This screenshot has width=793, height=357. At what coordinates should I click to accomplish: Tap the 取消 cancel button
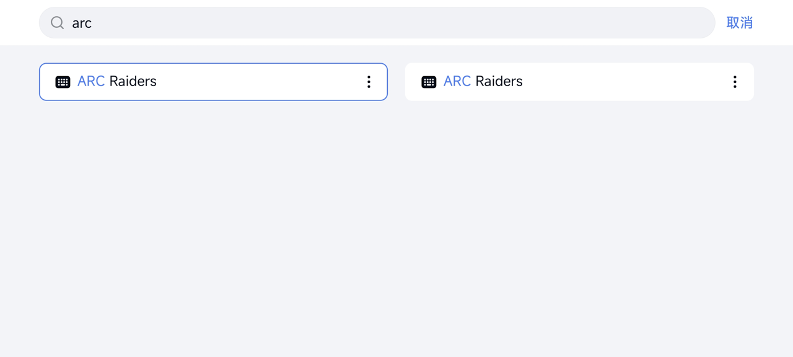(x=740, y=23)
